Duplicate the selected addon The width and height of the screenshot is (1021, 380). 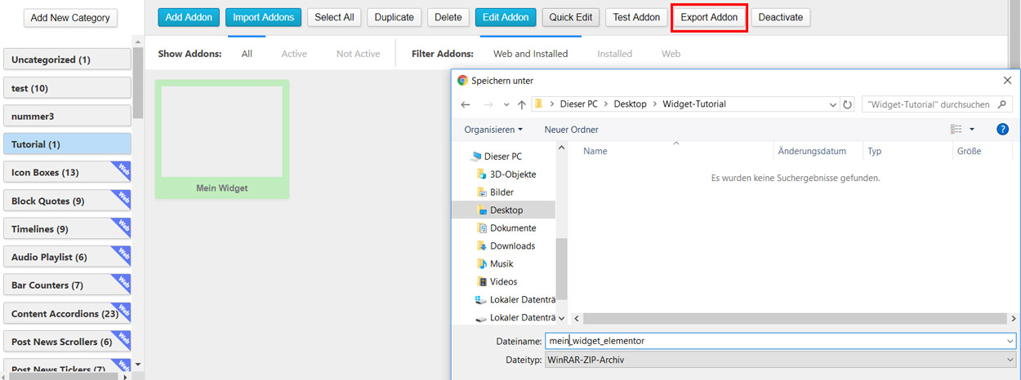point(395,17)
